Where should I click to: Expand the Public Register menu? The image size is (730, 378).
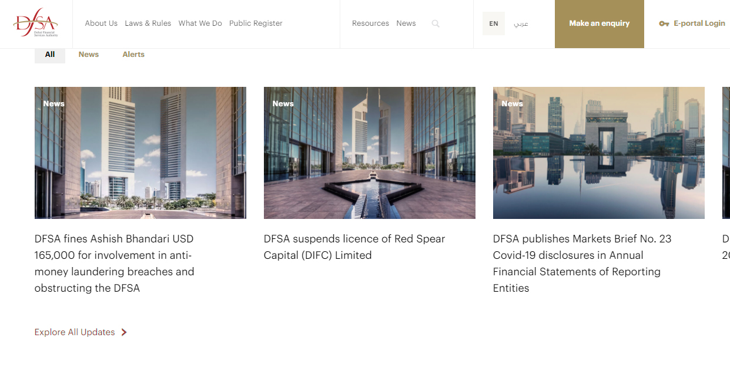click(x=256, y=23)
